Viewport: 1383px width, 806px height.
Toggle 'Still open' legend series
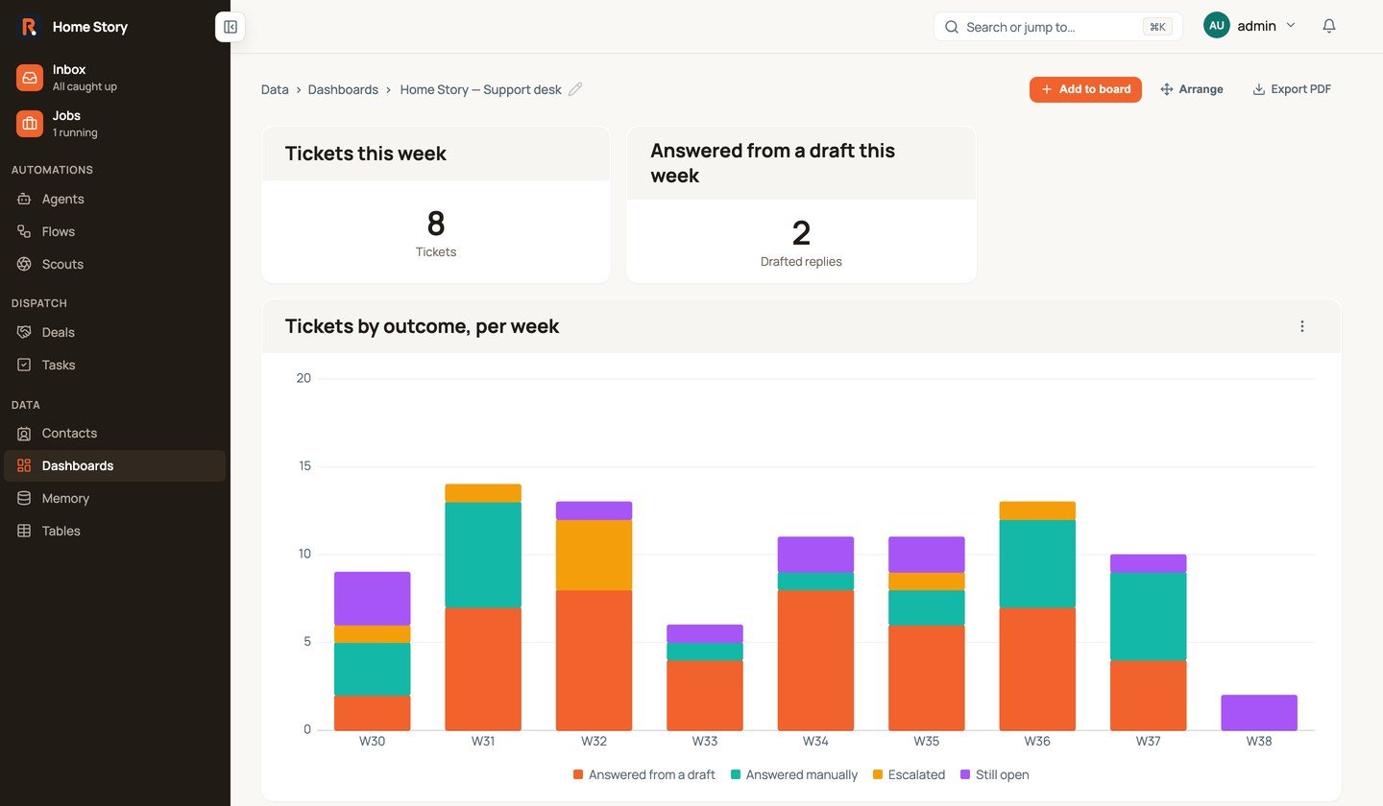994,775
